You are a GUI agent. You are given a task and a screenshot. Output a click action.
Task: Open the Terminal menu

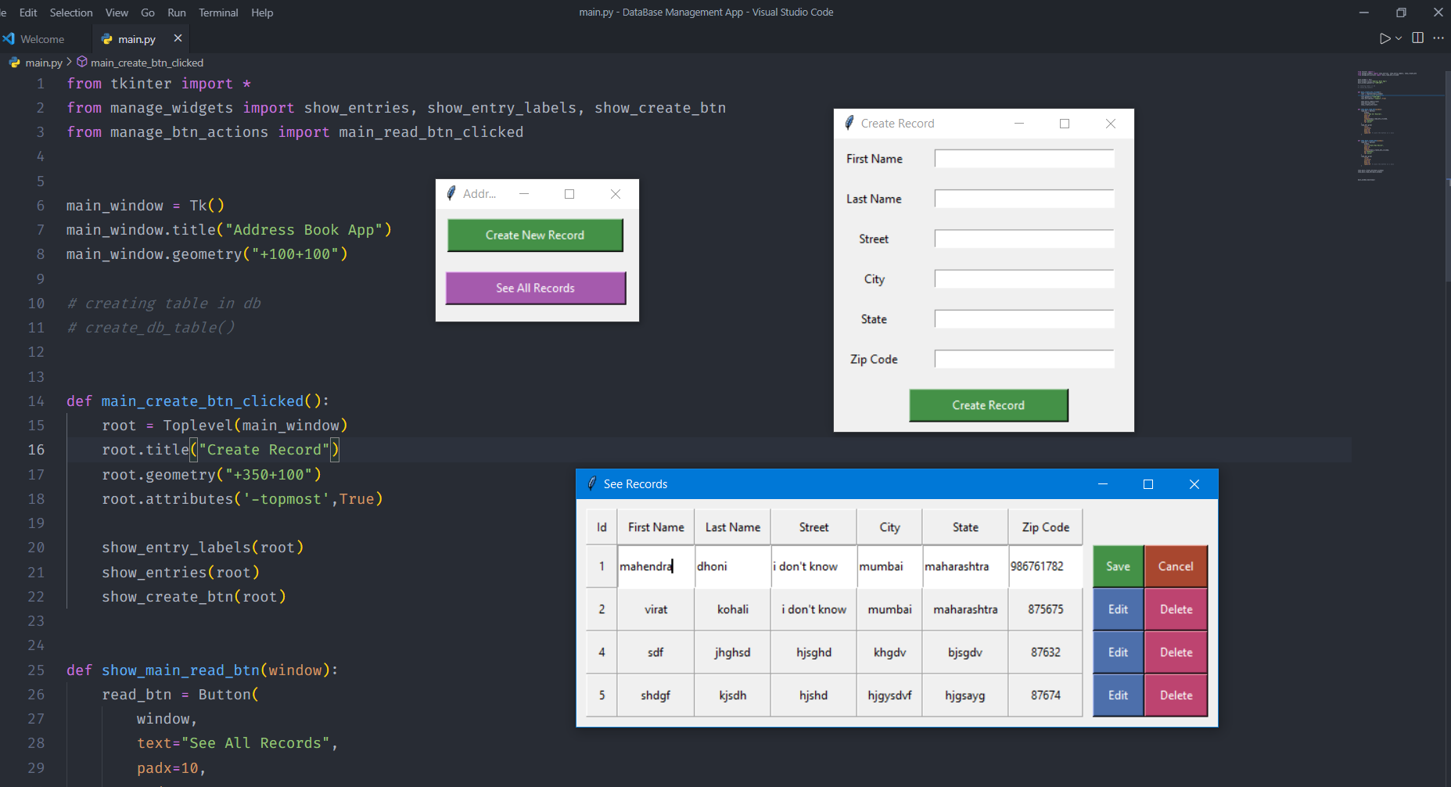(218, 13)
